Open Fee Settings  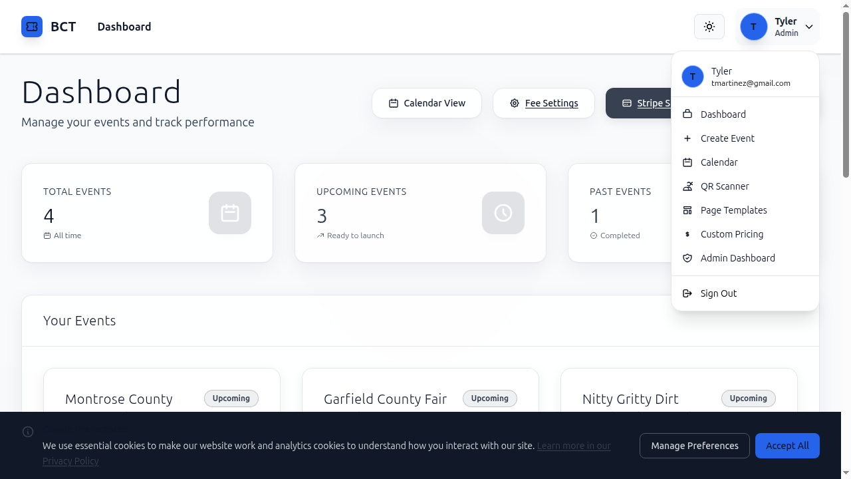pyautogui.click(x=544, y=103)
